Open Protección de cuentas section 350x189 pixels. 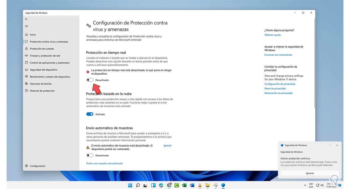42,49
